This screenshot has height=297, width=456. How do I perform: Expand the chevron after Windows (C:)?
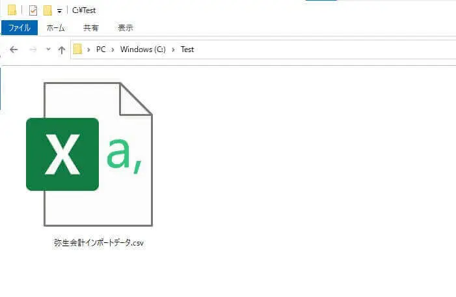[173, 49]
